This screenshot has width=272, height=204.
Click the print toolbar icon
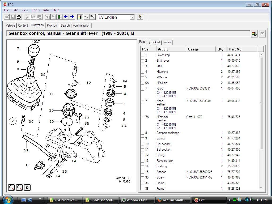coord(18,17)
